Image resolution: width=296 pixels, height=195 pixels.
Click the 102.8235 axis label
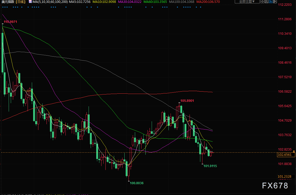coord(285,149)
